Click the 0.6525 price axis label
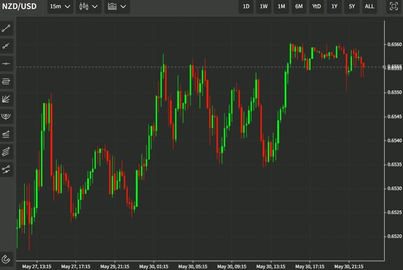403x270 pixels. tap(394, 212)
